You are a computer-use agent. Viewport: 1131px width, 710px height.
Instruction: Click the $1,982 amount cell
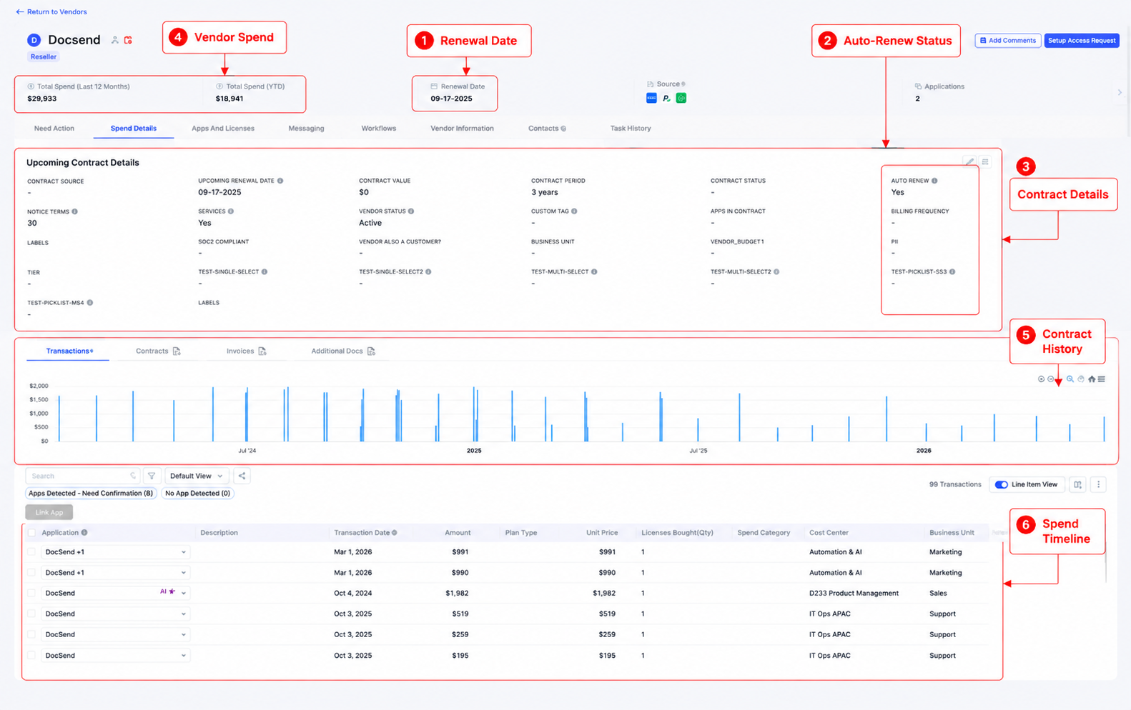pyautogui.click(x=457, y=594)
